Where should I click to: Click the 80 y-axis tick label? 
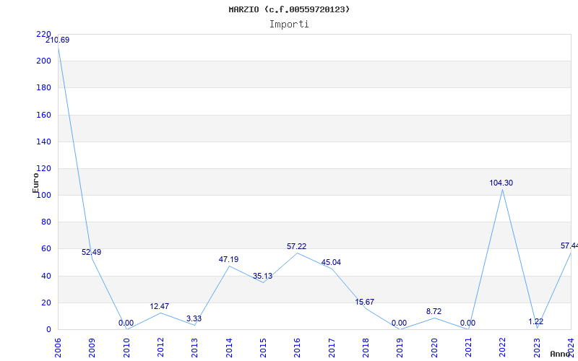pos(46,222)
